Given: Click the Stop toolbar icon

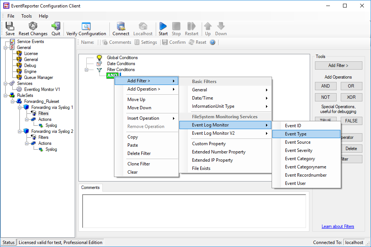Looking at the screenshot, I should (176, 26).
